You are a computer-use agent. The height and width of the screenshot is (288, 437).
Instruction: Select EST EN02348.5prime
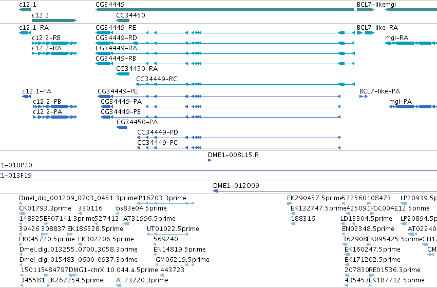coord(368,229)
